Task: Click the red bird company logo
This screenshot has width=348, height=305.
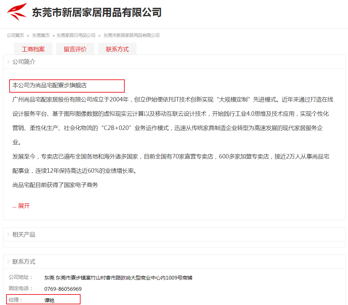Action: (x=17, y=12)
